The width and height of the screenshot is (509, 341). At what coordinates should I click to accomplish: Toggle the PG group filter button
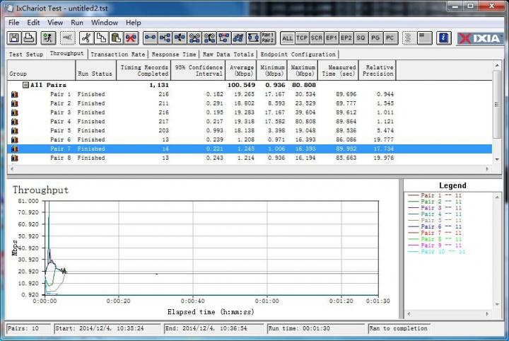375,38
